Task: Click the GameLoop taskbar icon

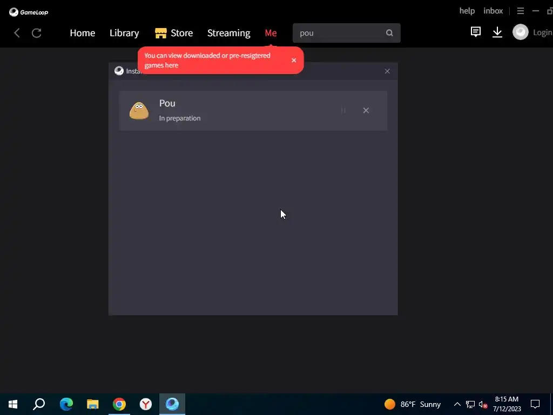Action: [172, 404]
